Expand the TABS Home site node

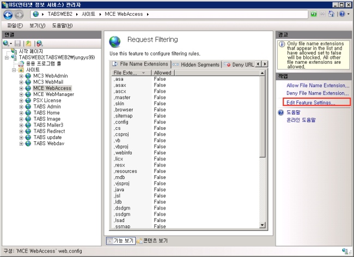(21, 113)
